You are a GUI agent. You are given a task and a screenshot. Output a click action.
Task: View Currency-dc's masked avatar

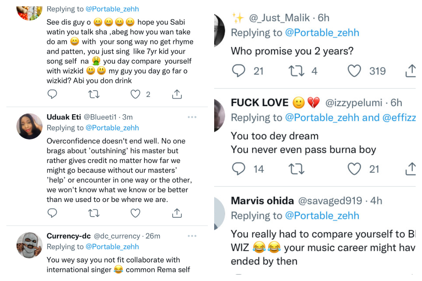coord(29,245)
